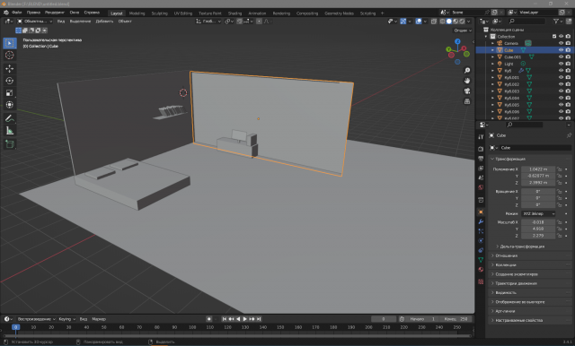Open Добавить menu in viewport header
Viewport: 575px width, 346px height.
[104, 22]
